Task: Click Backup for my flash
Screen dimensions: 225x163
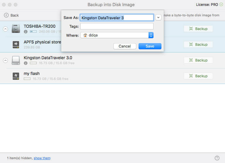Action: pos(198,76)
